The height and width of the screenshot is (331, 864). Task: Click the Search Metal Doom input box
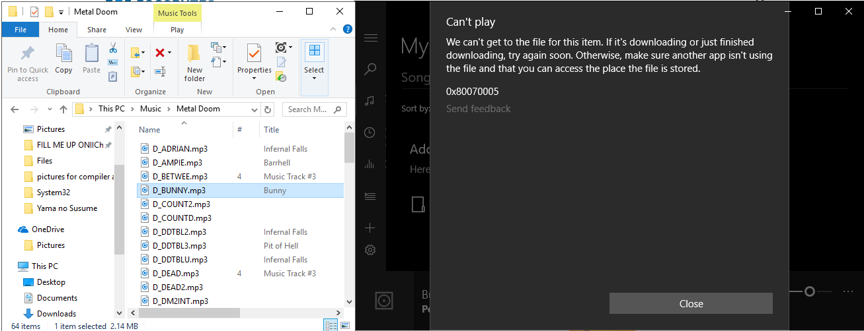pyautogui.click(x=316, y=109)
